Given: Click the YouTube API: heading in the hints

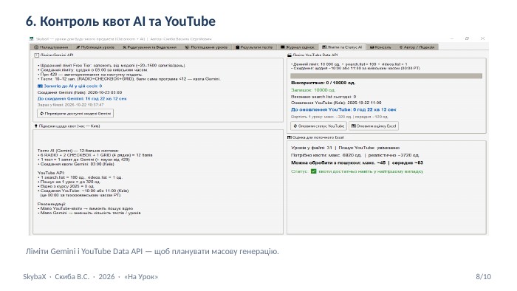Looking at the screenshot, I should 51,173.
